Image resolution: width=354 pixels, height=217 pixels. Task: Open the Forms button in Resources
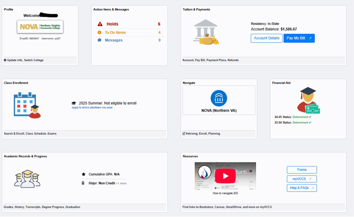click(x=302, y=170)
